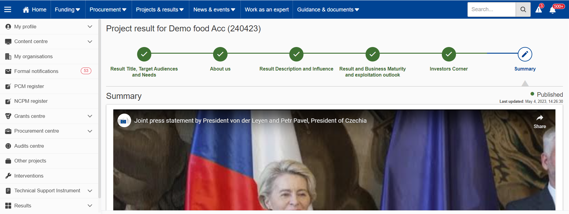Click the video Share arrow icon
The width and height of the screenshot is (569, 214).
tap(539, 118)
